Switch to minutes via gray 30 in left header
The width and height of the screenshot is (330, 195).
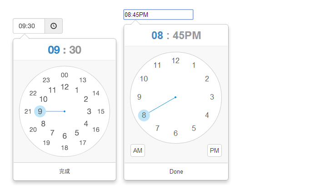click(x=75, y=50)
